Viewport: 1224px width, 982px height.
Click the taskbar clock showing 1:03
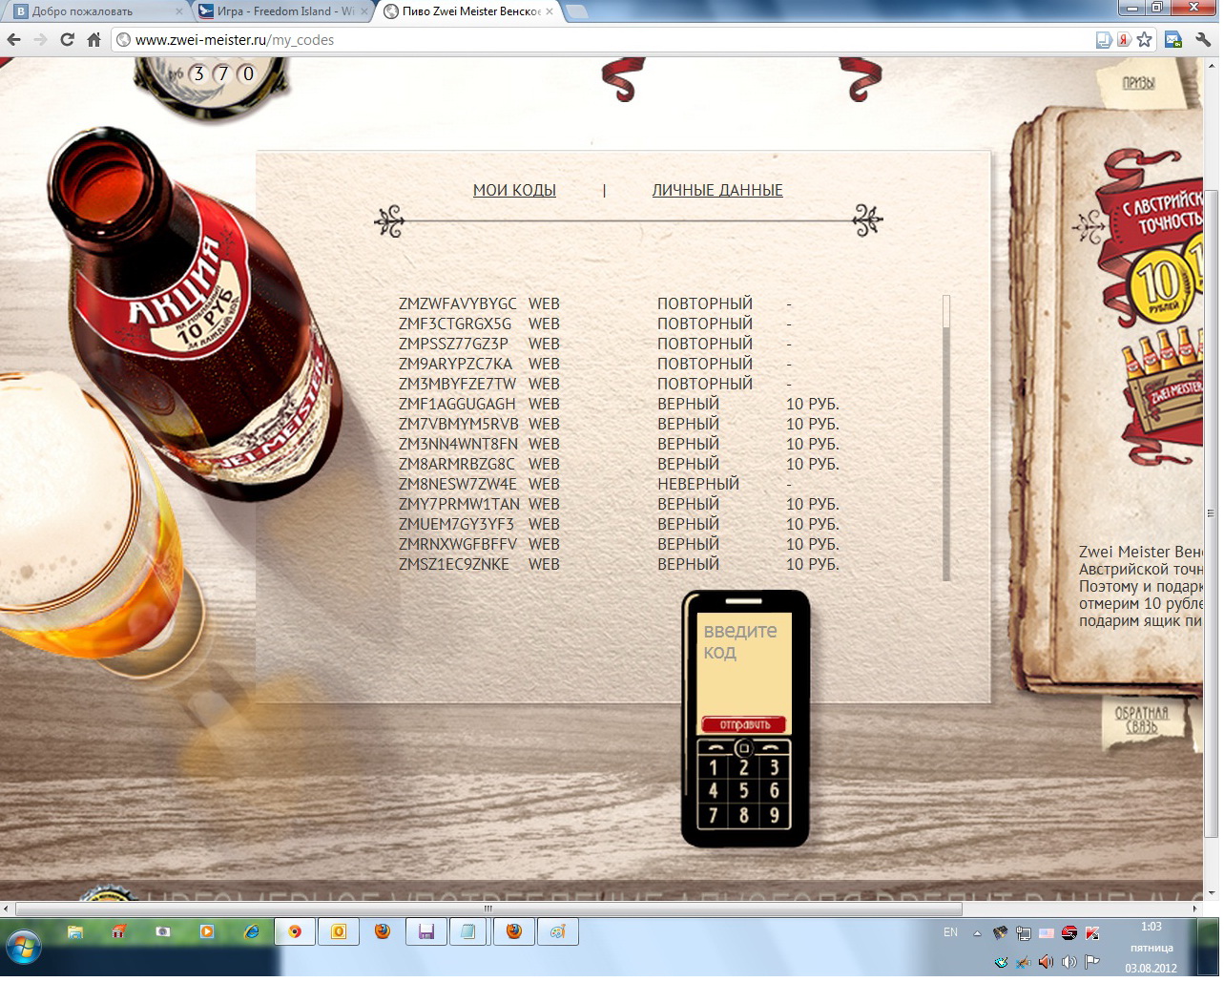coord(1151,927)
